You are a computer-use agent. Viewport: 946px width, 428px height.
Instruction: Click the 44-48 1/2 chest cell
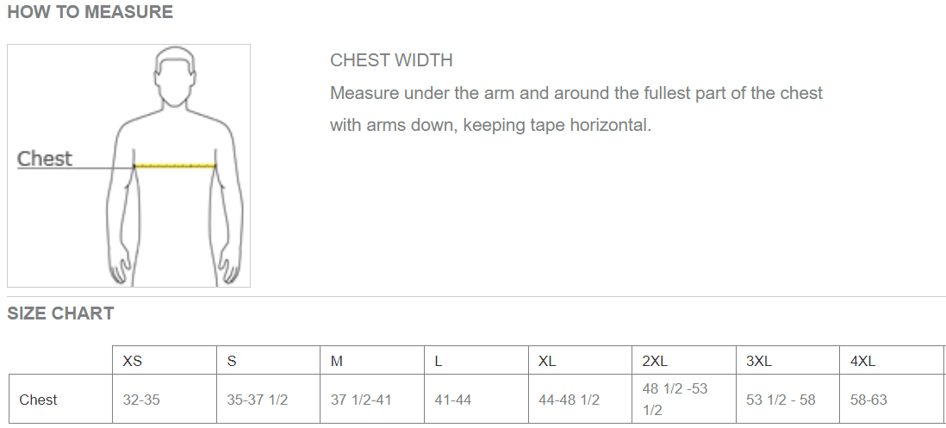tap(569, 400)
